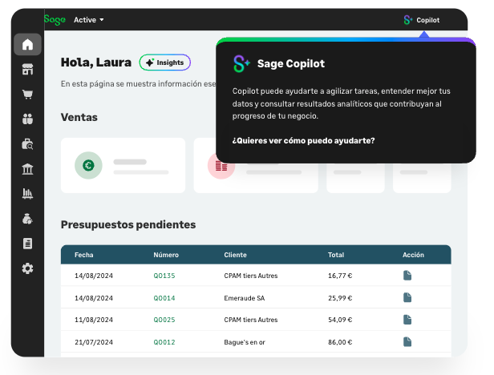This screenshot has height=375, width=494.
Task: Open the bar chart reports icon
Action: [x=28, y=194]
